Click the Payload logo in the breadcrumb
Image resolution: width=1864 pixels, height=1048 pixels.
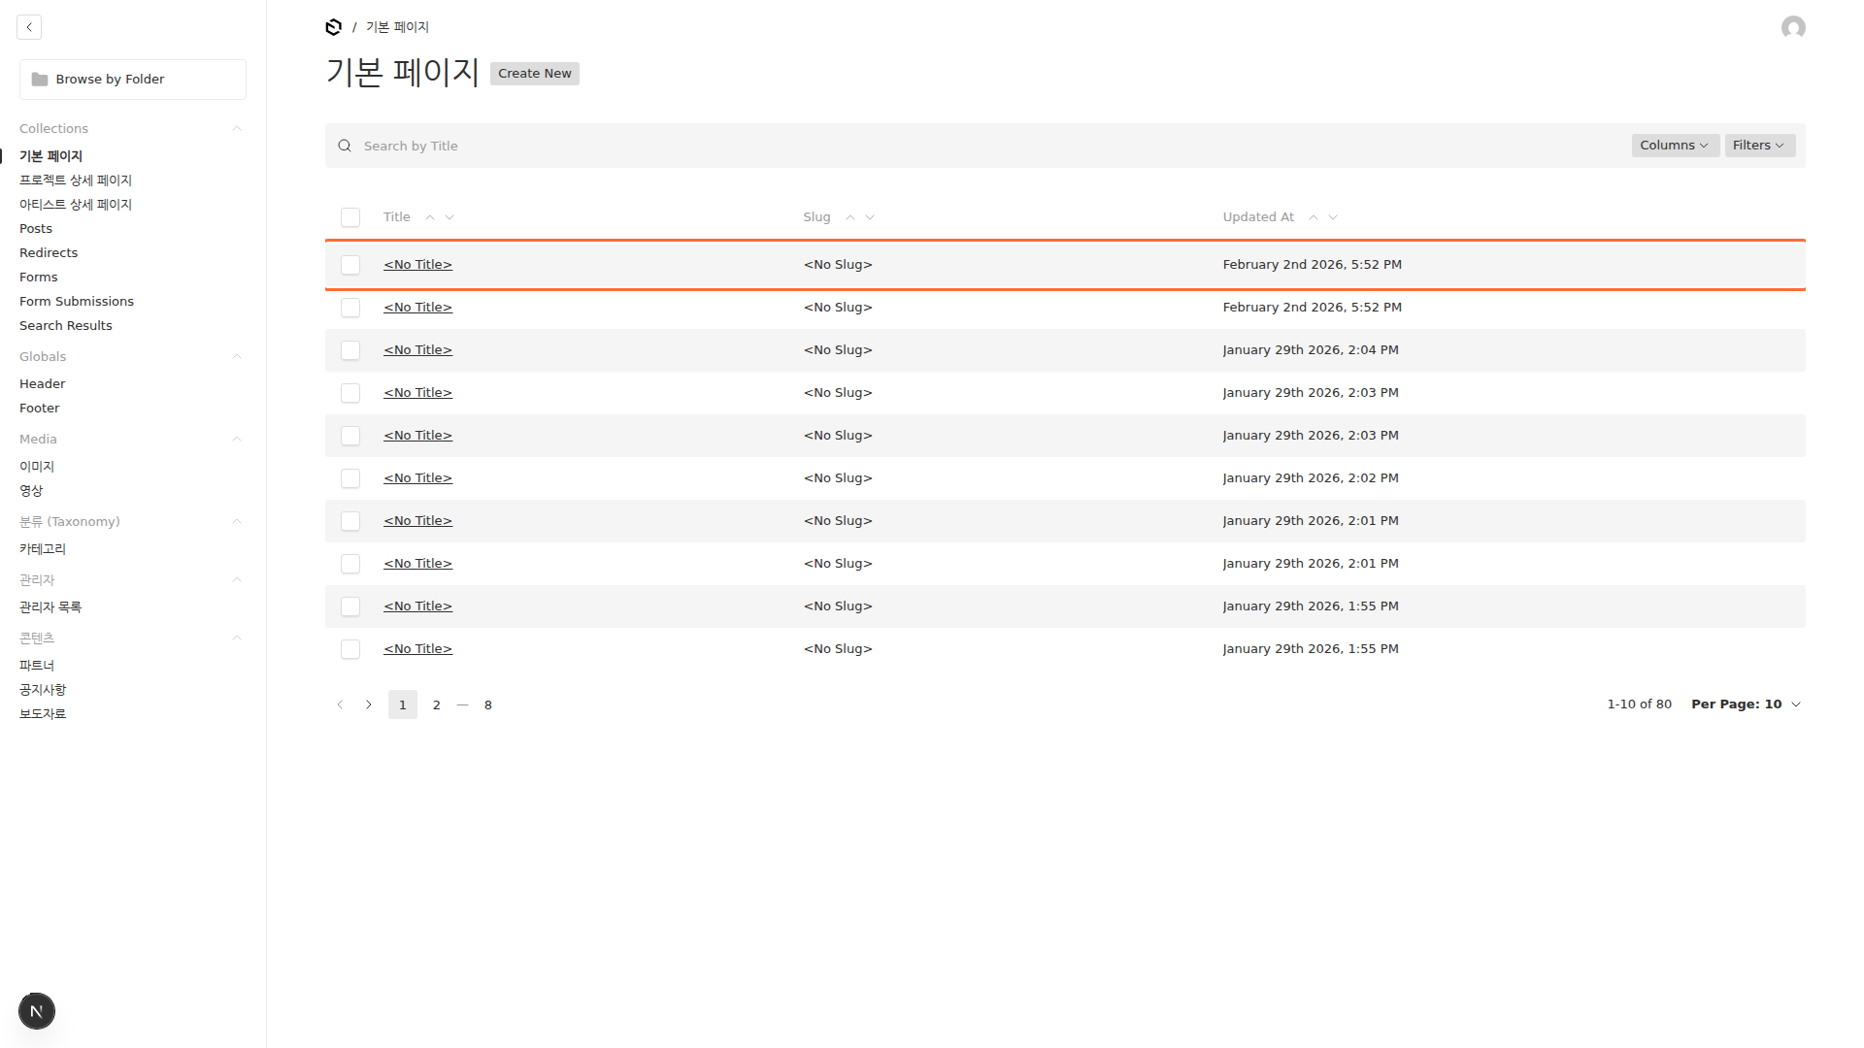(x=334, y=27)
